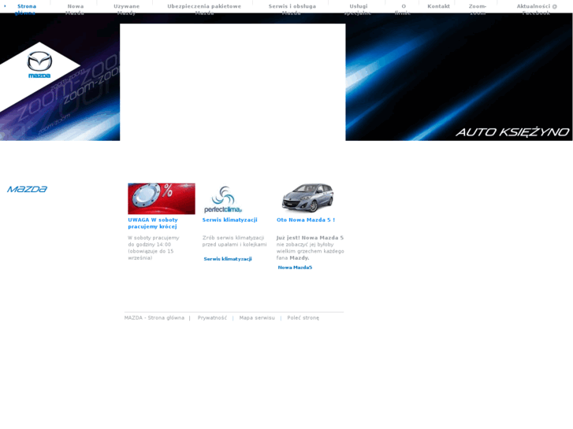573x429 pixels.
Task: Open the Serwis klimatyzacji headline
Action: click(x=230, y=220)
